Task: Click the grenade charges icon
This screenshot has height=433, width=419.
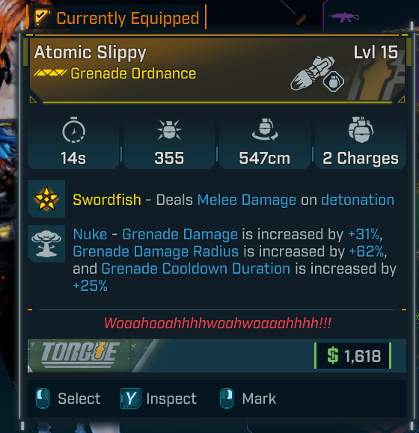Action: point(361,129)
